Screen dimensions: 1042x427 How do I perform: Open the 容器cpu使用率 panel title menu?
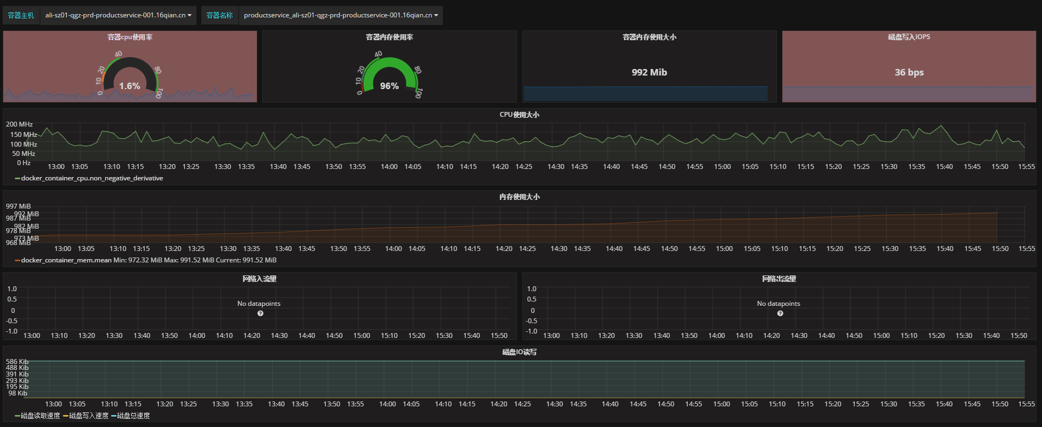click(130, 37)
